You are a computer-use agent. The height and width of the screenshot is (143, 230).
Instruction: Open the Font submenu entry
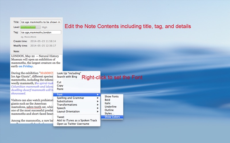tap(77, 95)
